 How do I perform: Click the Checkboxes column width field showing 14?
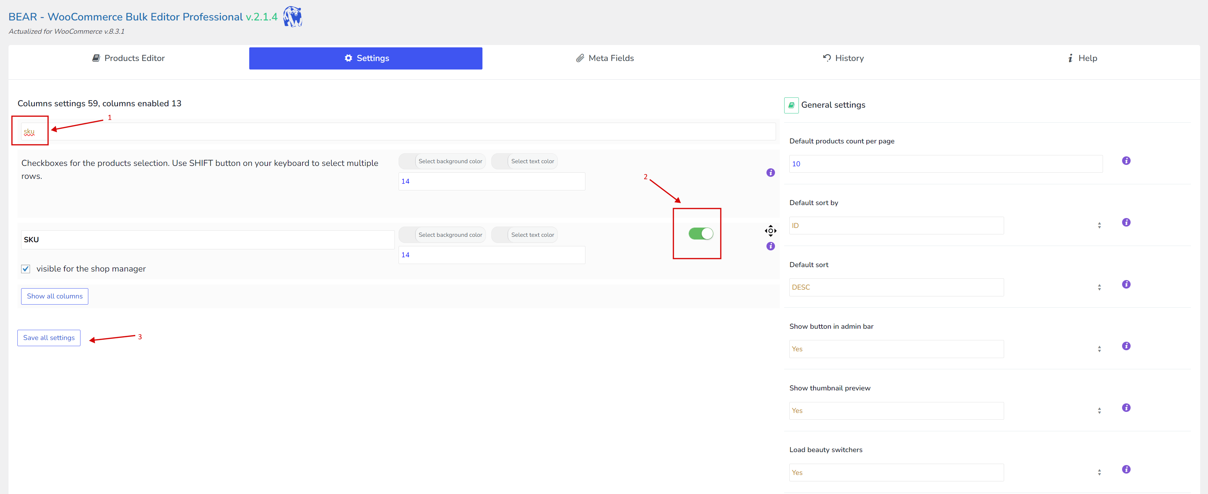coord(491,181)
